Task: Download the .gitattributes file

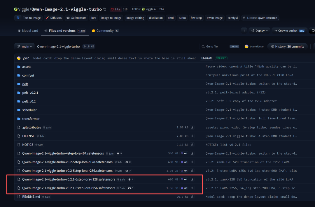Action: [192, 127]
